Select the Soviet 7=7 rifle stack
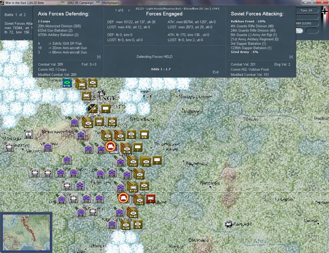Image resolution: width=329 pixels, height=253 pixels. 139,174
